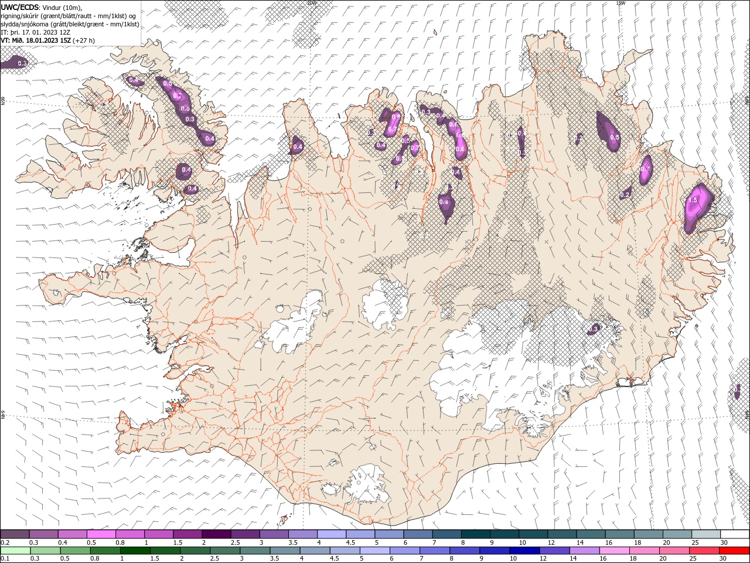Click the .3 snowfall patch over Vatnajökull

tap(594, 329)
